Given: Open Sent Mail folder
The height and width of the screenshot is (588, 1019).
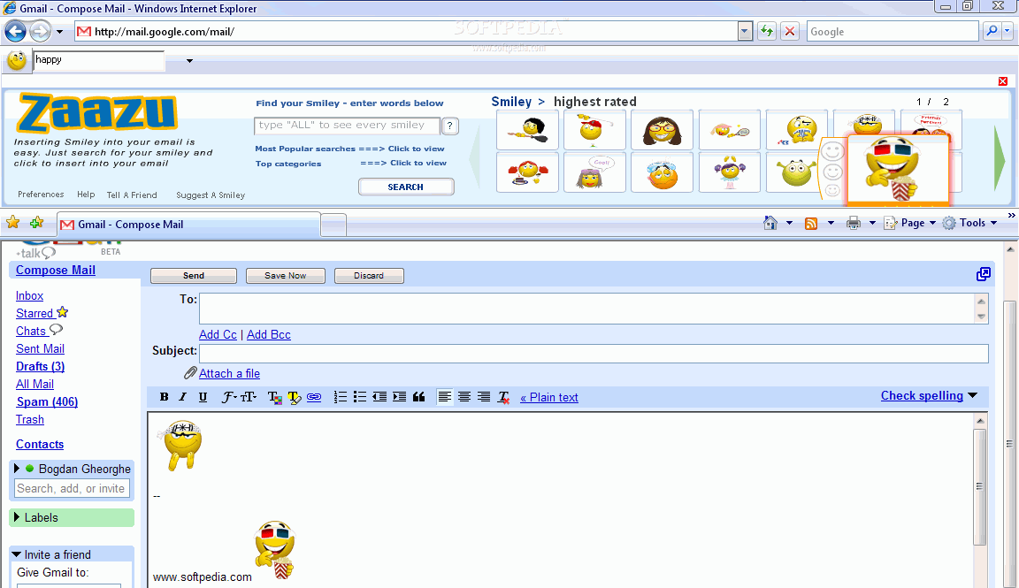Looking at the screenshot, I should (x=40, y=349).
